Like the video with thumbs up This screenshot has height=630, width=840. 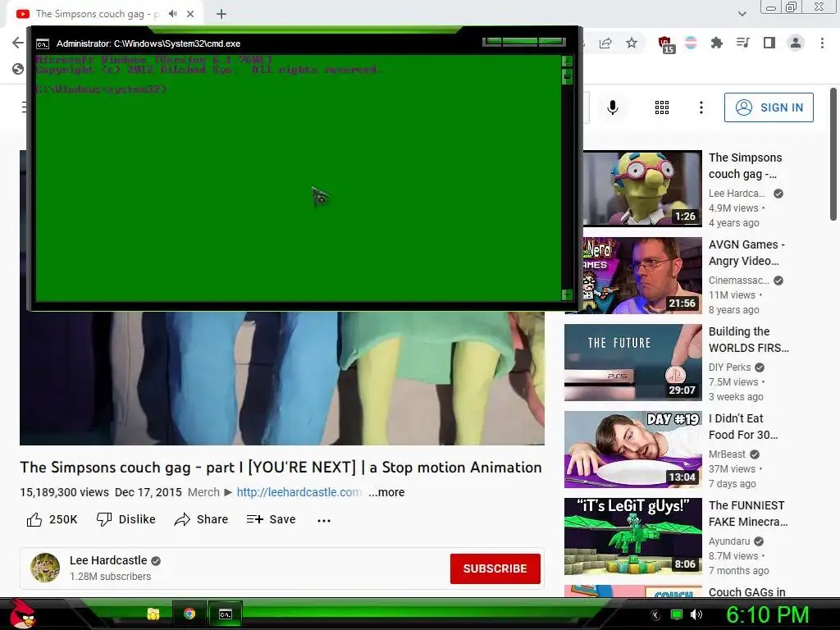coord(52,519)
